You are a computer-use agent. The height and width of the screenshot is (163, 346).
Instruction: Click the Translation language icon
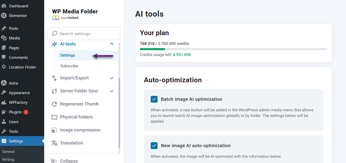pyautogui.click(x=54, y=143)
